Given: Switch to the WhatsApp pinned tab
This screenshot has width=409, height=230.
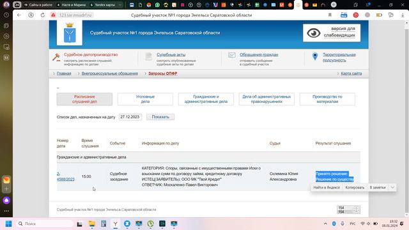Looking at the screenshot, I should 157,4.
